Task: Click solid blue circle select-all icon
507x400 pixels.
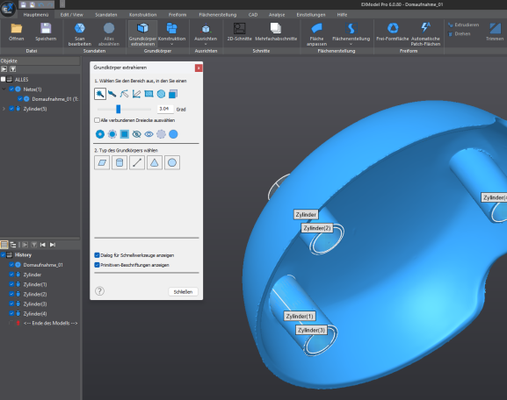Action: pos(173,134)
